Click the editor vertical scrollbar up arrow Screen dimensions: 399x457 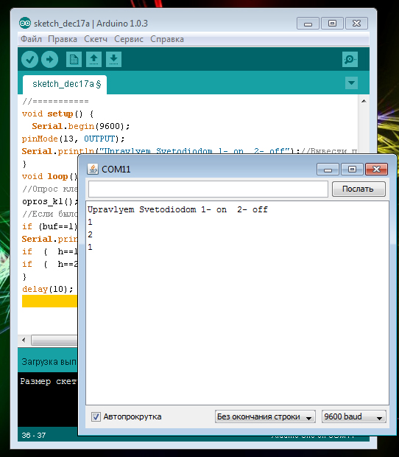tap(364, 101)
